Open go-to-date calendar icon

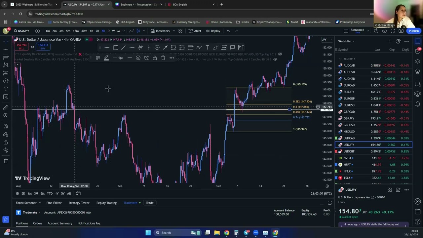78,193
